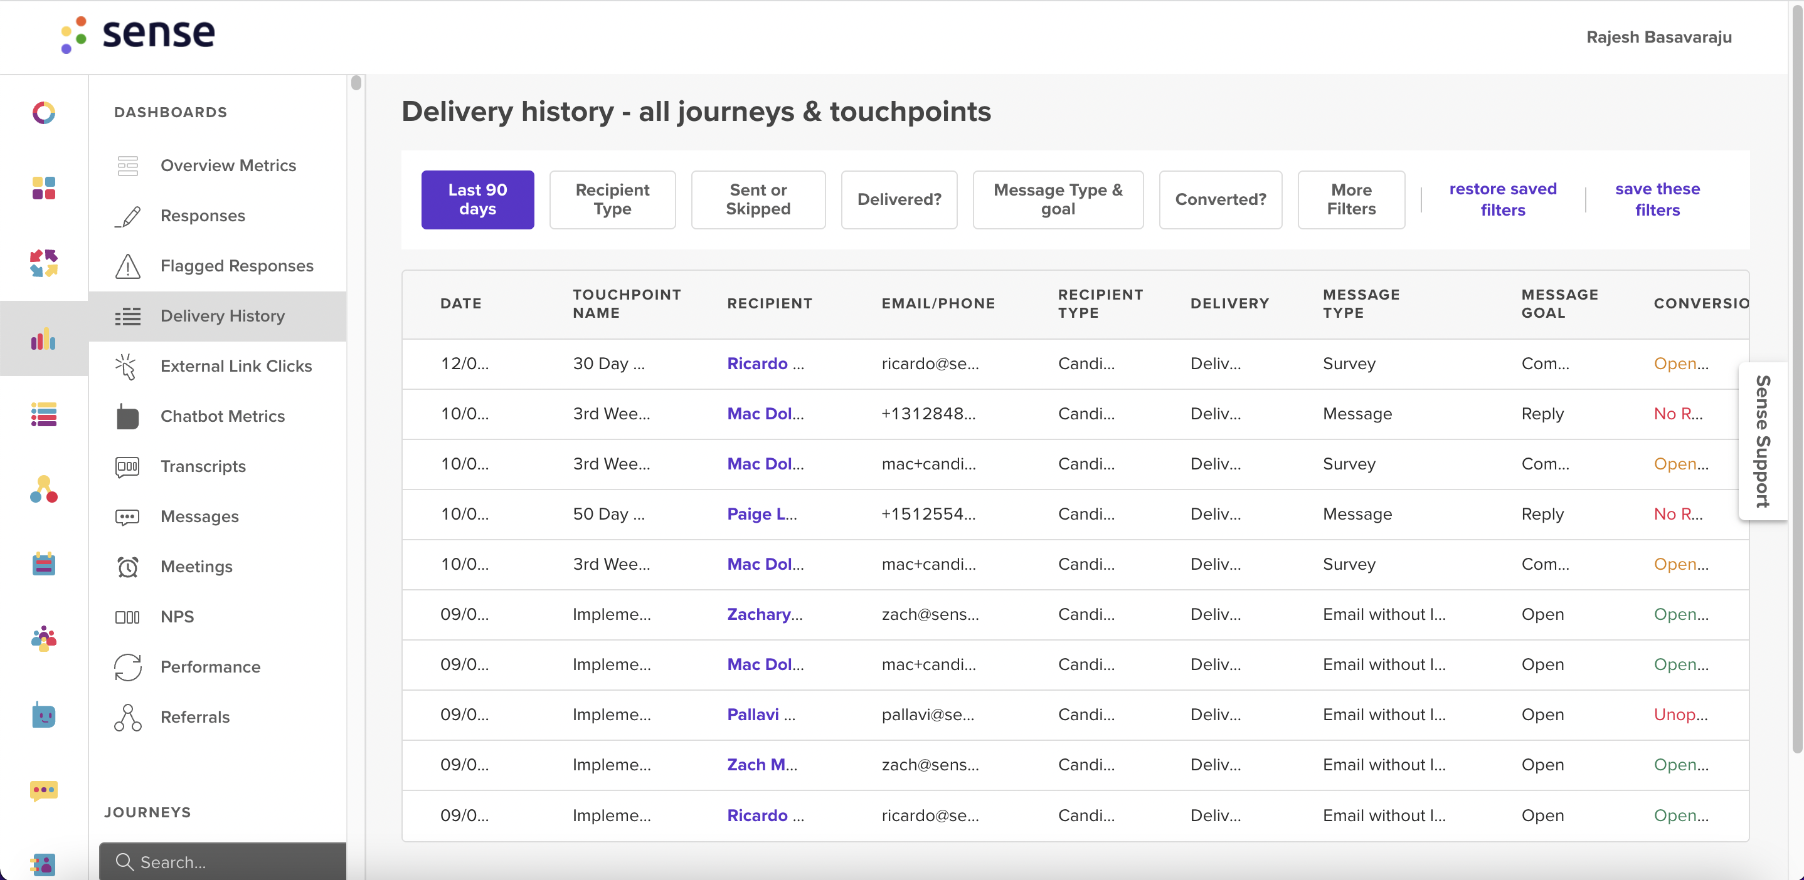Click the Performance refresh icon
The width and height of the screenshot is (1804, 880).
pos(127,668)
